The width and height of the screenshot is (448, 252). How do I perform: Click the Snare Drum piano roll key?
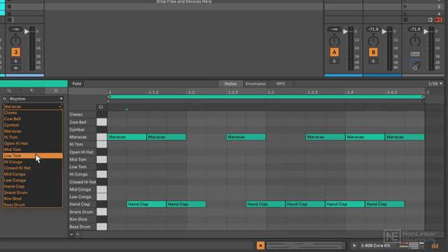pyautogui.click(x=101, y=211)
